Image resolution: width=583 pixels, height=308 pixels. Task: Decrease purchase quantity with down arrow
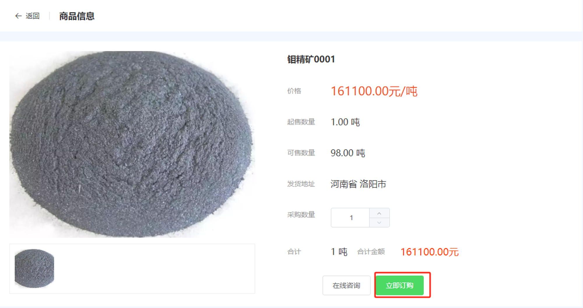379,223
